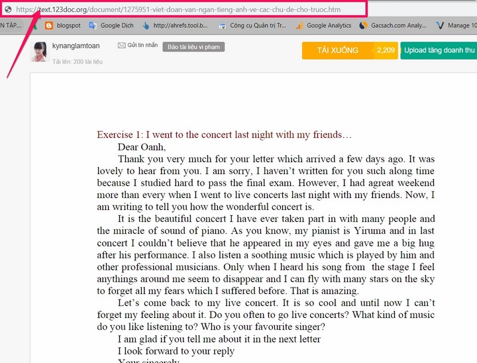Click the Tải lên: 200 tài liệu text
This screenshot has height=363, width=477.
(x=76, y=60)
